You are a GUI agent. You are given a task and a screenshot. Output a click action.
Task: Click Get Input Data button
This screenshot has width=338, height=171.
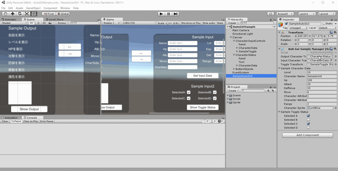[202, 75]
